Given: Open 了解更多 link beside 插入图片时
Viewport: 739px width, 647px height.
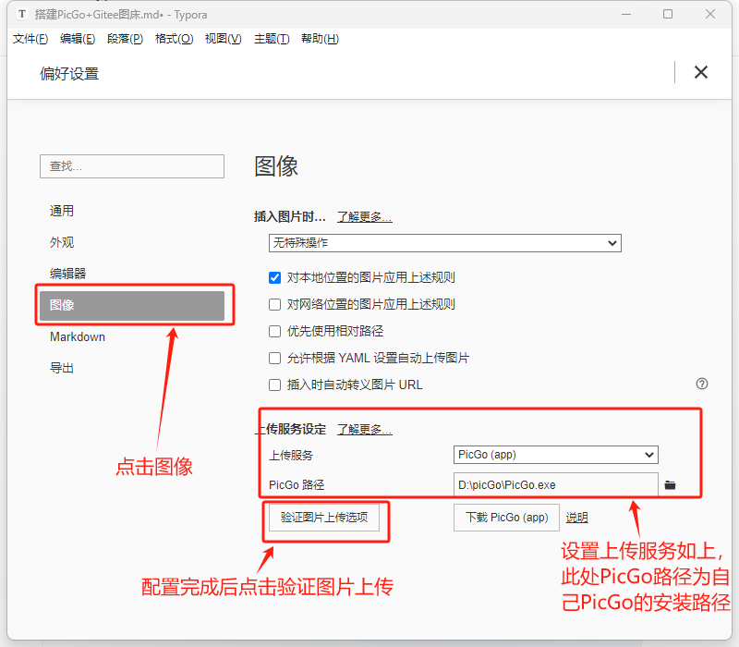Looking at the screenshot, I should [x=365, y=217].
